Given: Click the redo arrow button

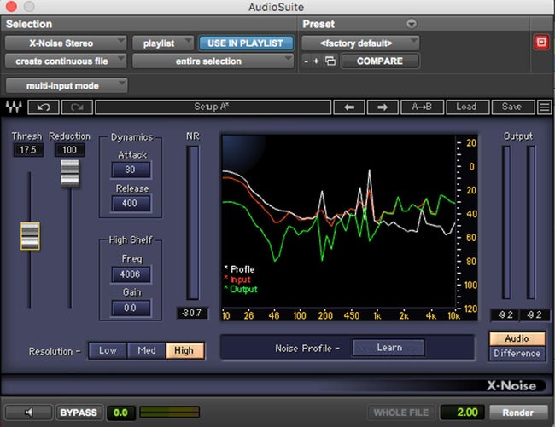Looking at the screenshot, I should click(x=77, y=107).
